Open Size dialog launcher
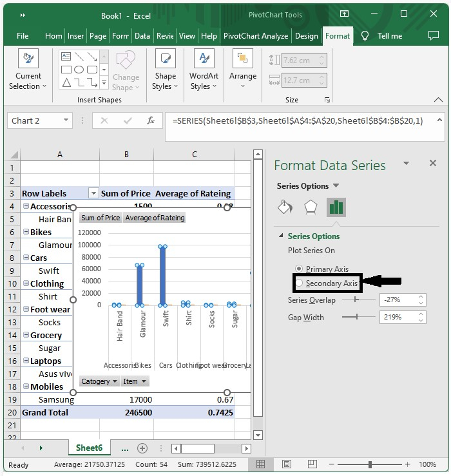The height and width of the screenshot is (476, 451). [327, 100]
